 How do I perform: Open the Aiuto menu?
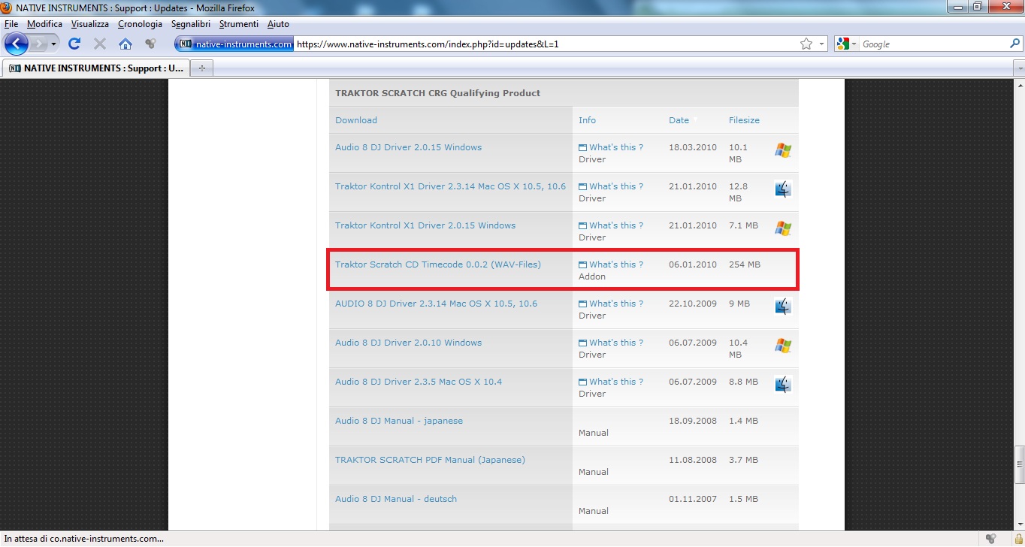click(278, 24)
